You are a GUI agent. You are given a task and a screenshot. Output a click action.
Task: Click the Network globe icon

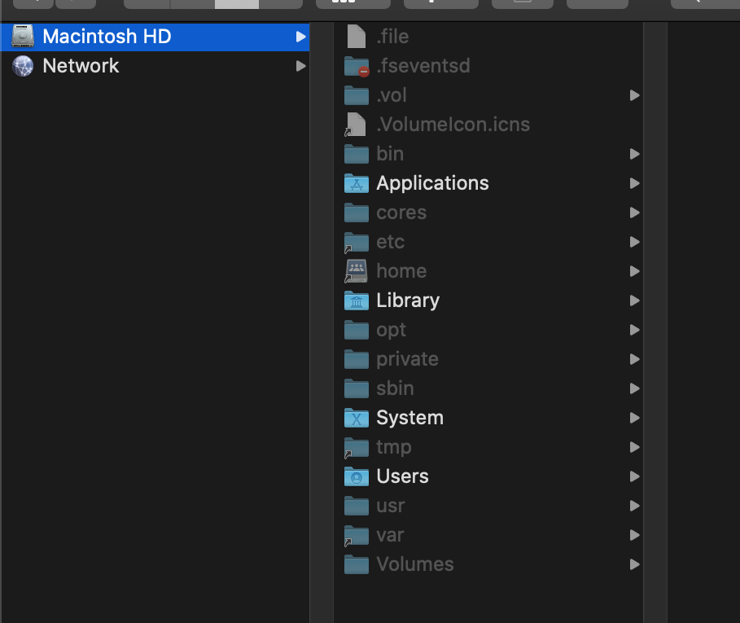click(23, 66)
